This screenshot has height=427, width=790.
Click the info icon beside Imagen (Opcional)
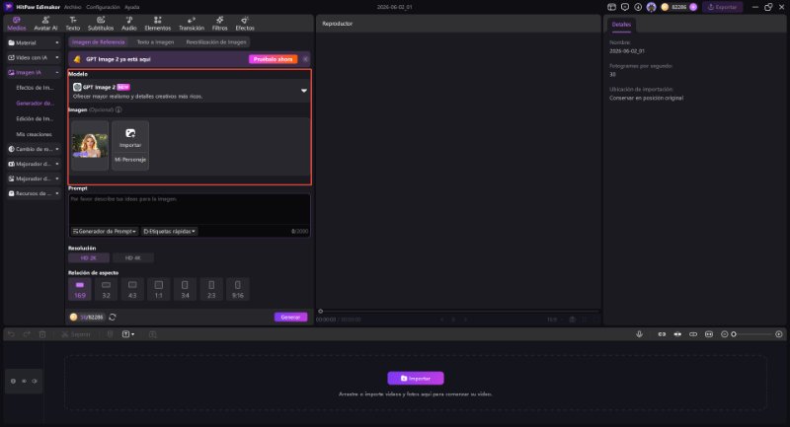tap(118, 109)
